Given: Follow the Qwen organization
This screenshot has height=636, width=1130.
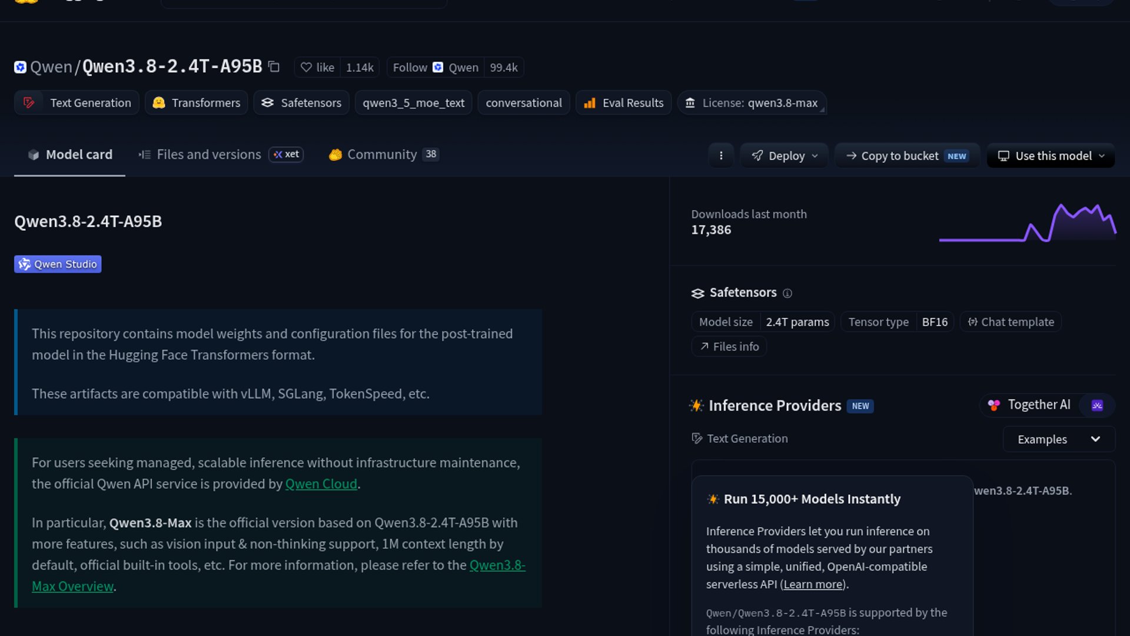Looking at the screenshot, I should click(x=436, y=67).
